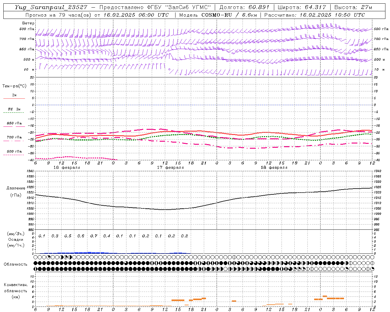Click the '17 февраля' date label
The width and height of the screenshot is (390, 312).
pyautogui.click(x=170, y=168)
